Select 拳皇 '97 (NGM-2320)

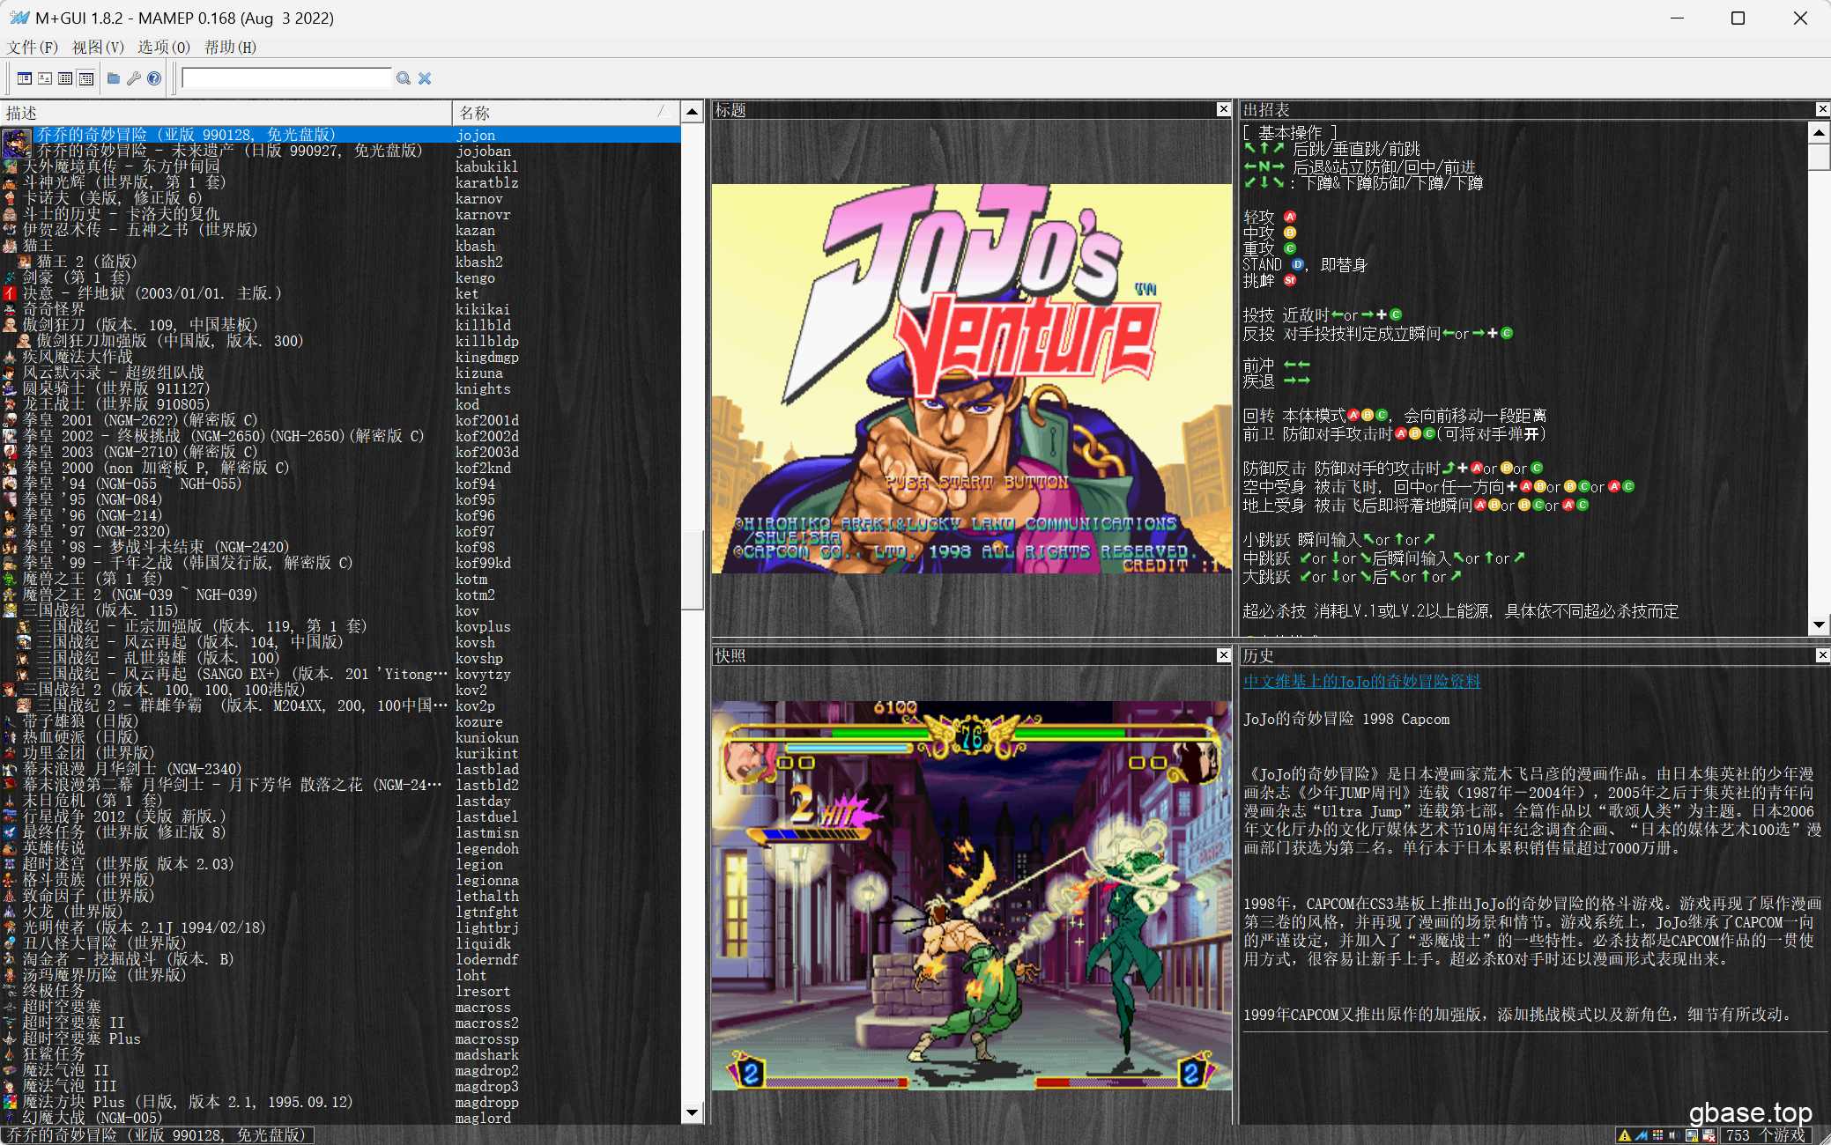pyautogui.click(x=340, y=531)
